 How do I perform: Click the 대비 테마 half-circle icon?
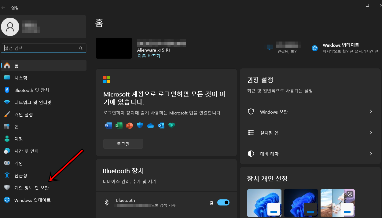click(251, 154)
